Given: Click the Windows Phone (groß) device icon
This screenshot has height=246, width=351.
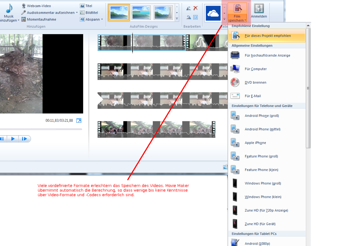Looking at the screenshot, I should (235, 183).
